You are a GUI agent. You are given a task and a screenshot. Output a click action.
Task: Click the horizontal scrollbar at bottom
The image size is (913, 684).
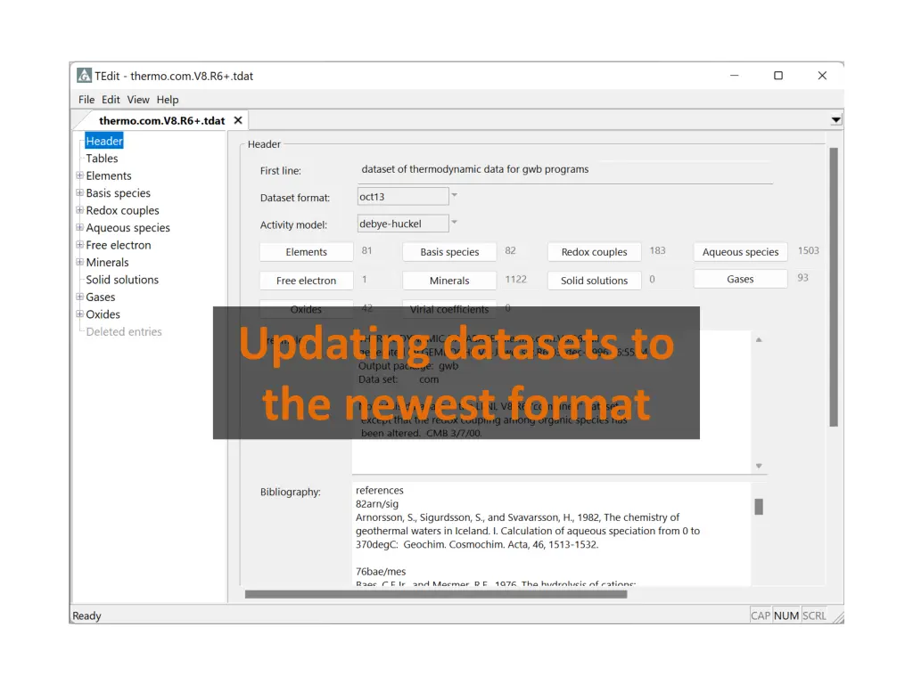click(x=435, y=594)
